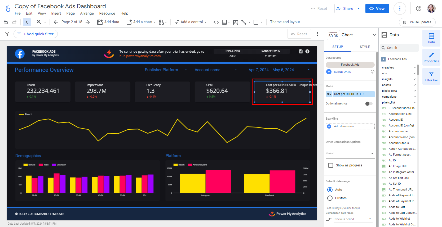This screenshot has width=442, height=227.
Task: Click the BLEND DATA plus icon
Action: tap(329, 72)
